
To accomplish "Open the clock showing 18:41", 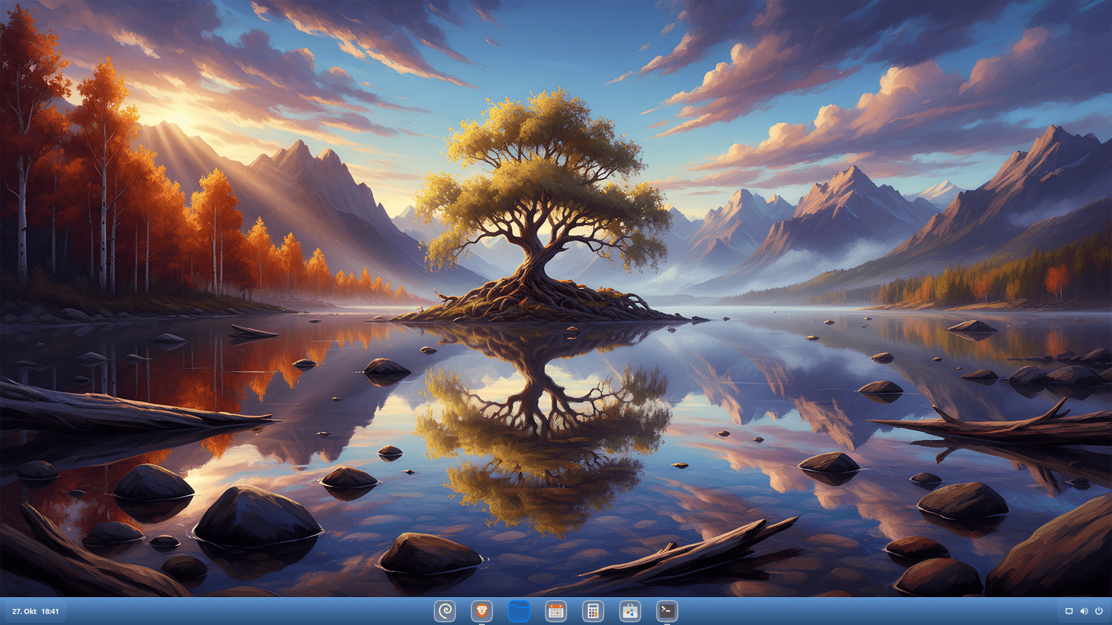I will 50,611.
